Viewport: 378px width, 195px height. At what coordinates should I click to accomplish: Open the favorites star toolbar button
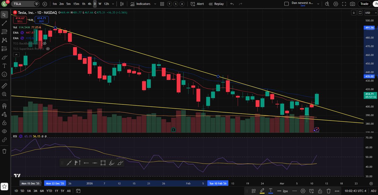[x=4, y=186]
